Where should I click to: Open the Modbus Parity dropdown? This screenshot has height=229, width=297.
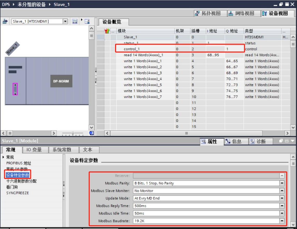282,183
